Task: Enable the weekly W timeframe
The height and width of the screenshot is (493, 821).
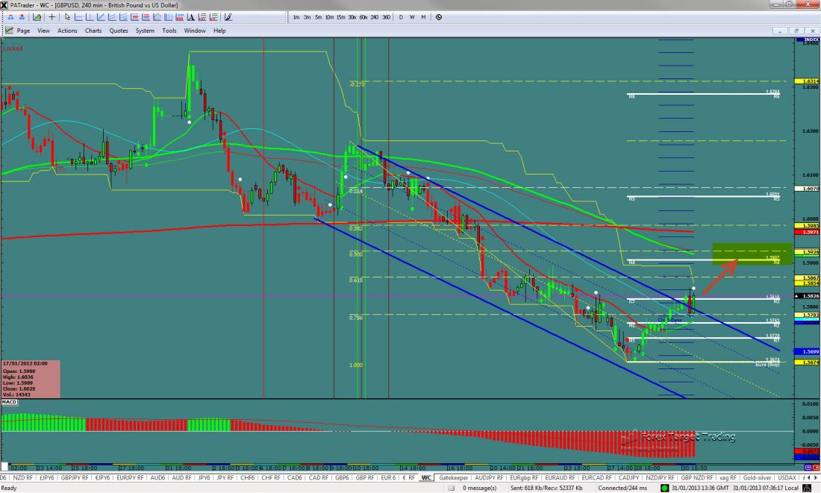Action: [x=412, y=16]
